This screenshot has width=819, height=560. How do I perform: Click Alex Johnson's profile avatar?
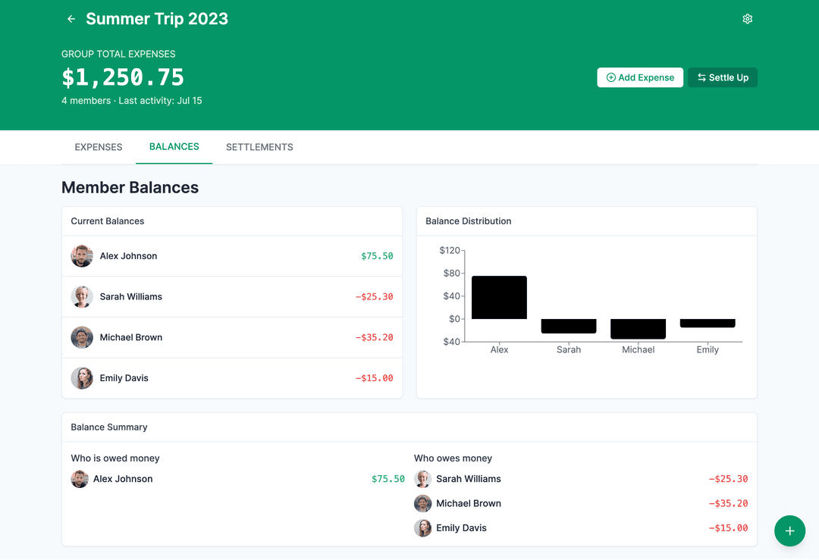tap(82, 256)
